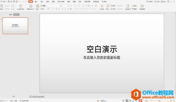Open the 节 section dropdown
Image resolution: width=176 pixels, height=102 pixels.
(43, 9)
